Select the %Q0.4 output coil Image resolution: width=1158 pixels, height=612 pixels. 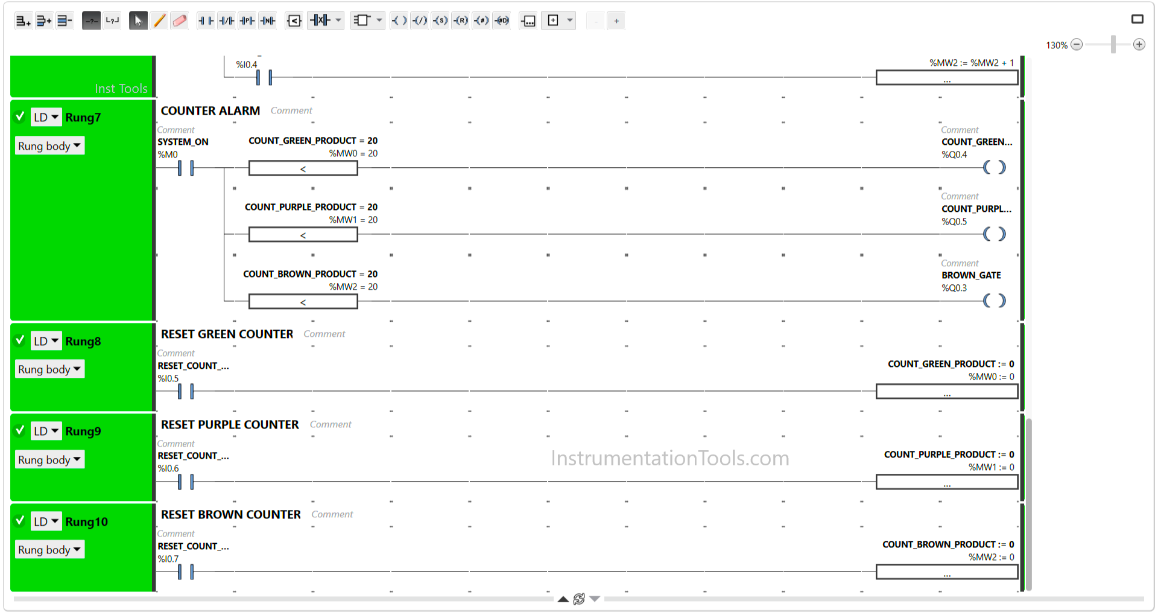pyautogui.click(x=995, y=167)
